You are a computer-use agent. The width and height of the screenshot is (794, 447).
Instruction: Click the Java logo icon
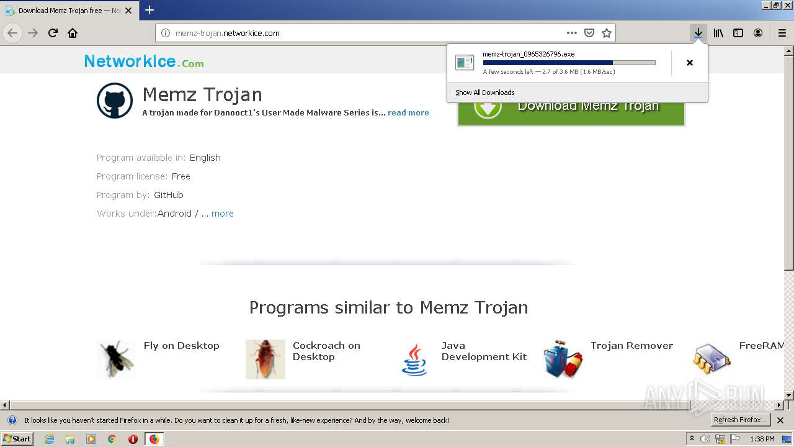pos(414,359)
